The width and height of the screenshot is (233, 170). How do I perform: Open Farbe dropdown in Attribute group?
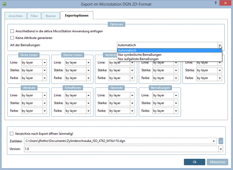(34, 111)
